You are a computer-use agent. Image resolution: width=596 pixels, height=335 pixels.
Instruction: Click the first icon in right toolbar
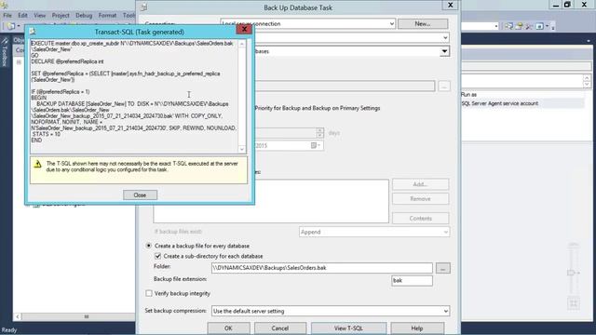click(x=509, y=26)
